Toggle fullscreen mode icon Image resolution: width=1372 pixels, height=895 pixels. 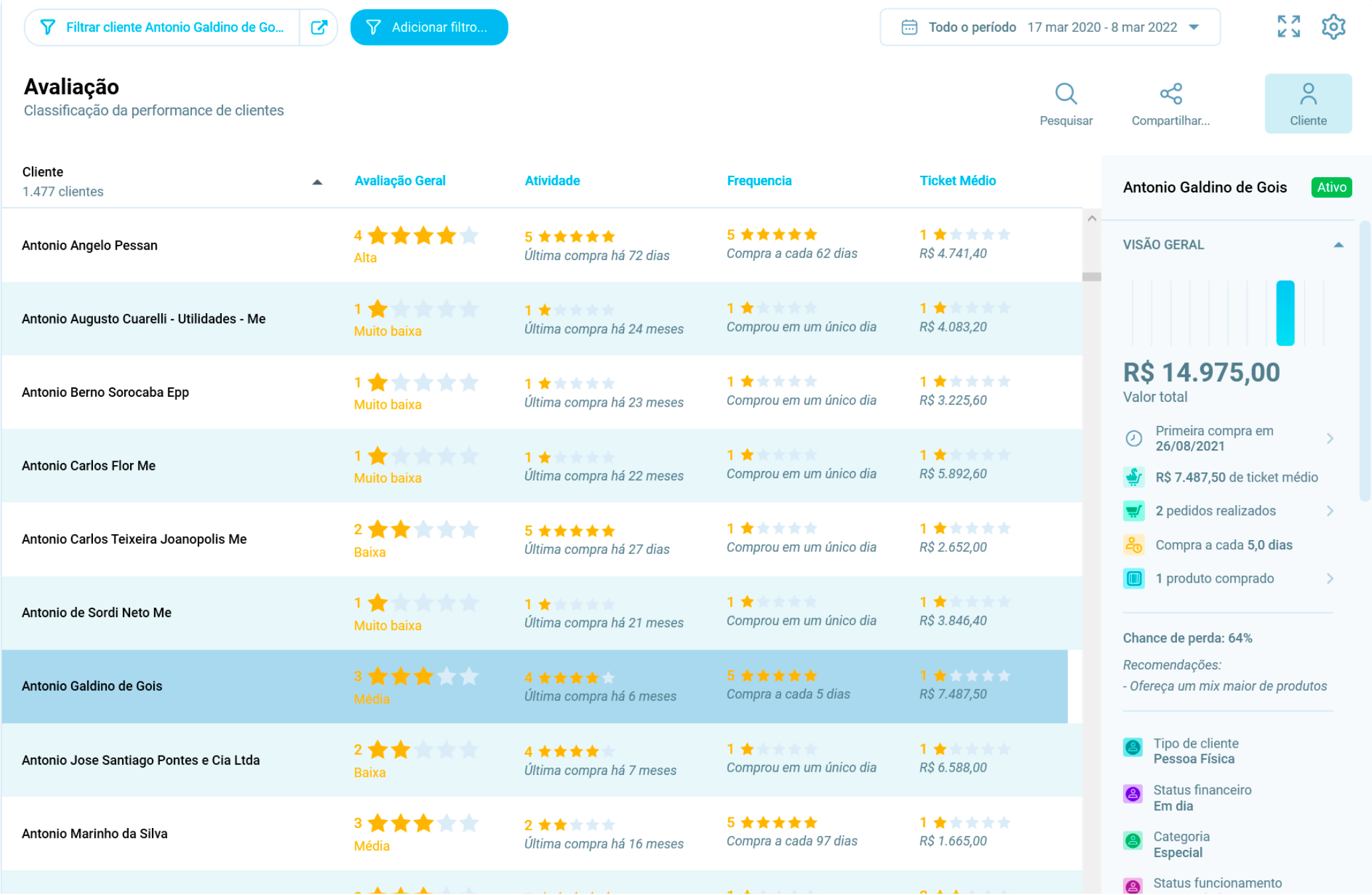point(1288,27)
